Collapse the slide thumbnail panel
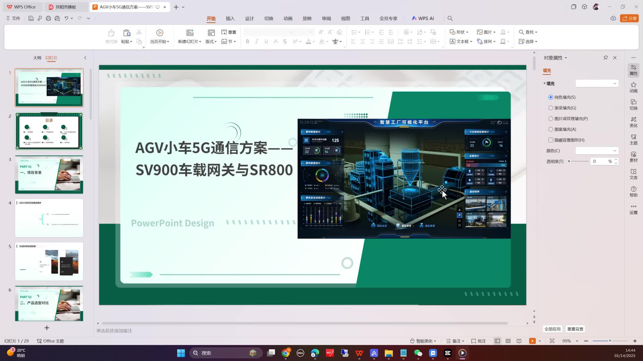643x361 pixels. [x=85, y=58]
